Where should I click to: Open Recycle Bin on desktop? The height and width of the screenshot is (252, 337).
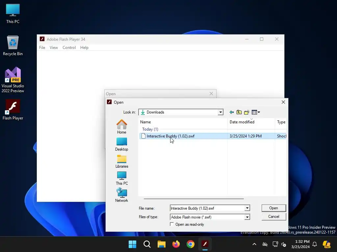click(13, 46)
